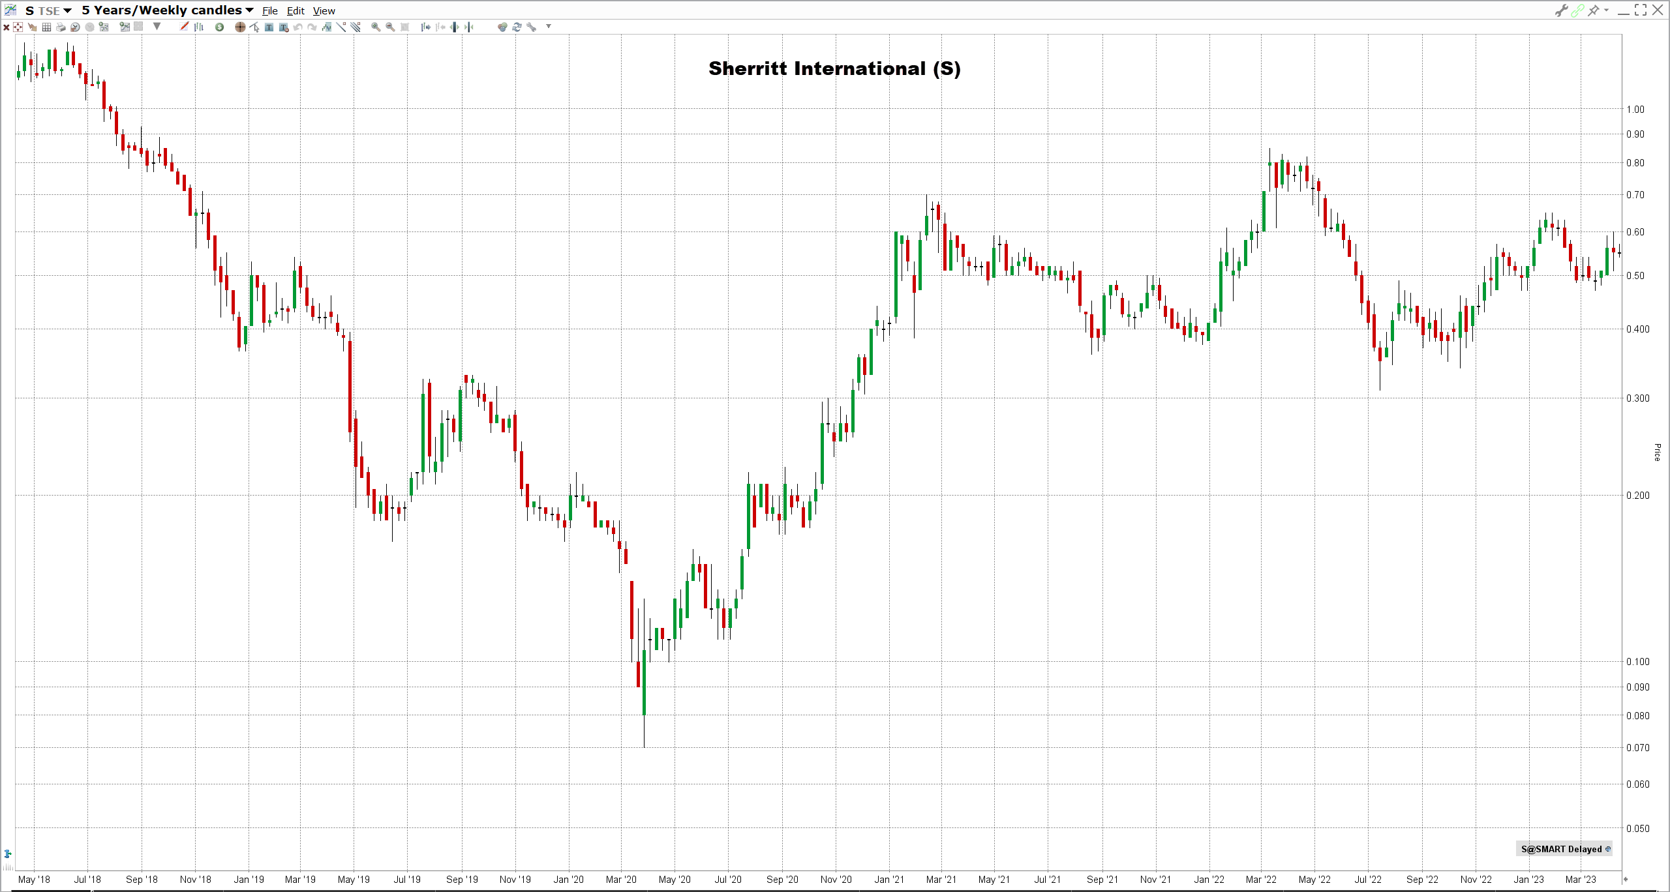Click the Jan '23 date axis label
The image size is (1670, 892).
(1528, 879)
